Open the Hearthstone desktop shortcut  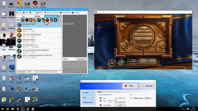19,89
